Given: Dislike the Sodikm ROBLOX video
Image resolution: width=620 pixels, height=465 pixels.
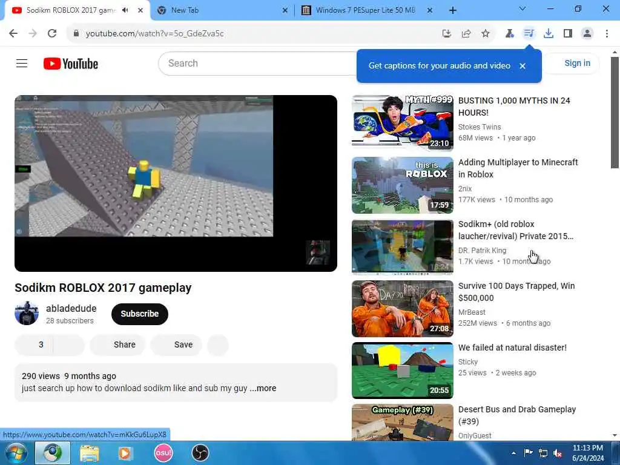Looking at the screenshot, I should (69, 345).
